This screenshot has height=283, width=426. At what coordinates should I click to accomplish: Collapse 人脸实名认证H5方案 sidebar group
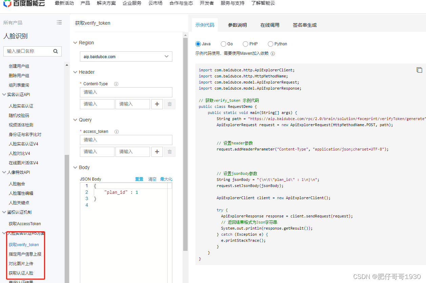4,233
